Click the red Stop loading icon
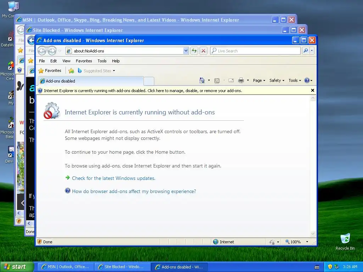Image resolution: width=363 pixels, height=272 pixels. (203, 51)
